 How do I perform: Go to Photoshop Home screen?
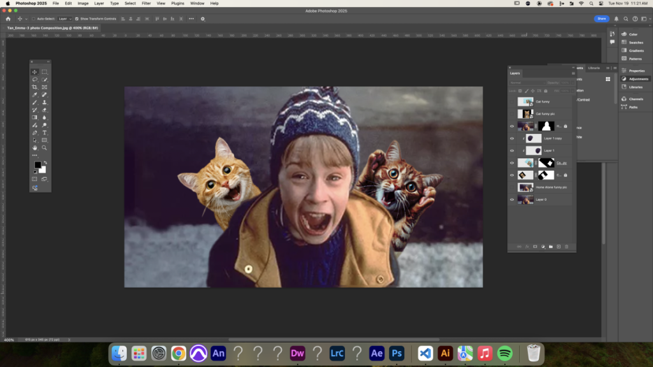[x=8, y=18]
